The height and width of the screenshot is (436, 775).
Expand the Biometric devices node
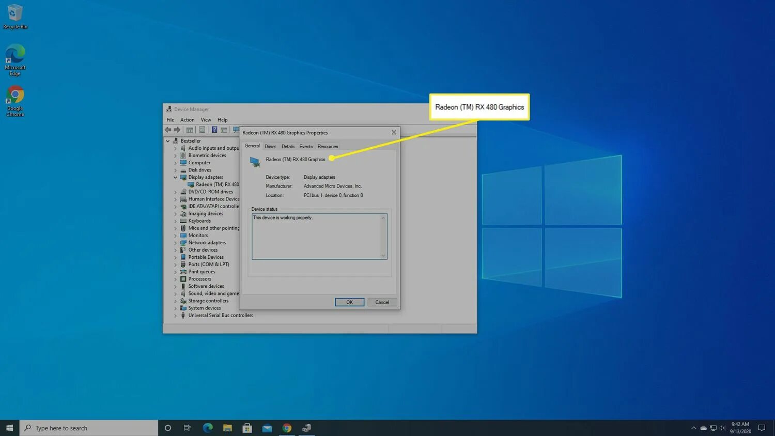coord(175,155)
